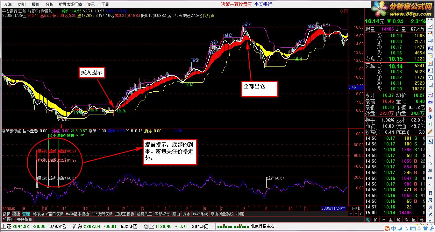Open the 分析 menu
The width and height of the screenshot is (435, 232).
click(49, 4)
